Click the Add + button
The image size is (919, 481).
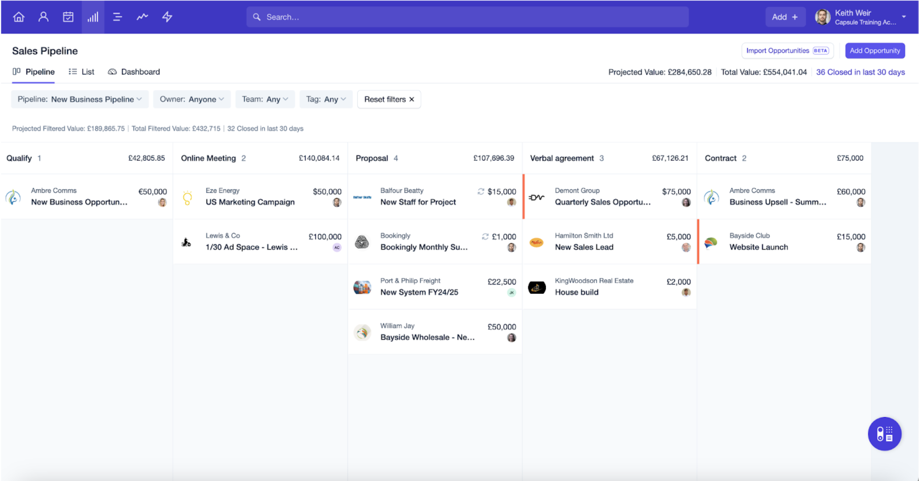click(x=785, y=17)
